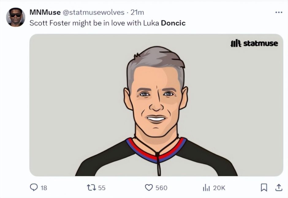The image size is (288, 198).
Task: Click the 18 replies count
Action: click(44, 188)
